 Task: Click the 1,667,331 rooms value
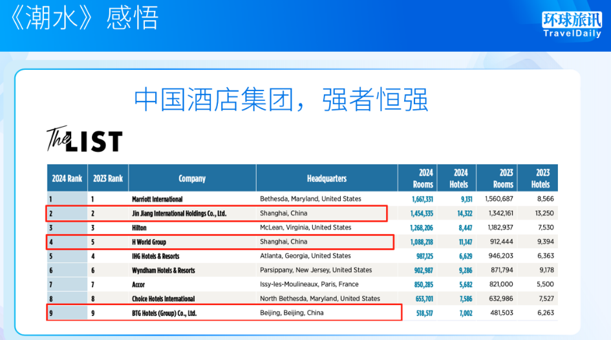coord(422,199)
